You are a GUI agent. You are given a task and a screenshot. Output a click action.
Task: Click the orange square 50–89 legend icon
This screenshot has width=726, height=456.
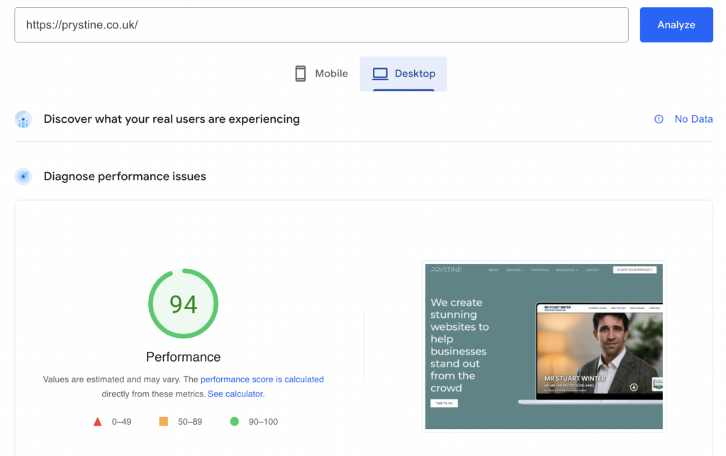point(164,421)
